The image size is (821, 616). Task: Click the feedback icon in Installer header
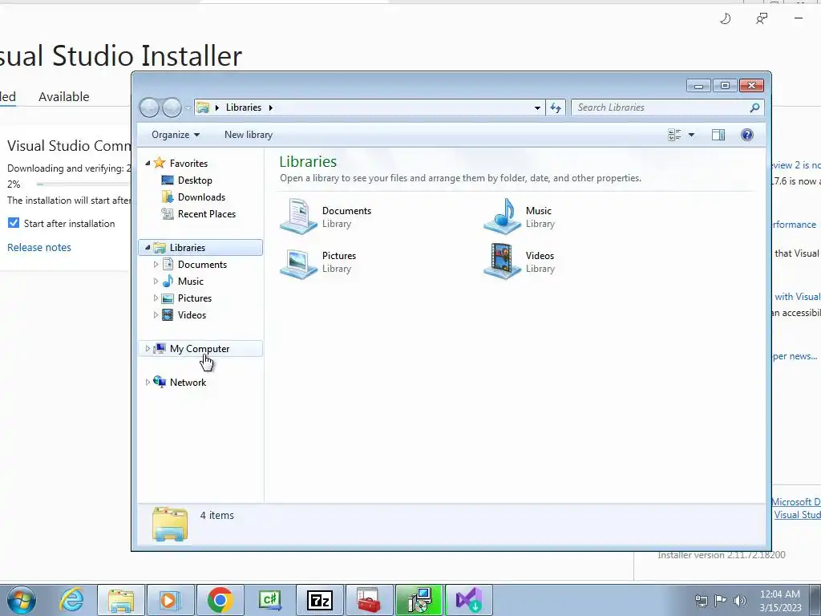click(762, 19)
